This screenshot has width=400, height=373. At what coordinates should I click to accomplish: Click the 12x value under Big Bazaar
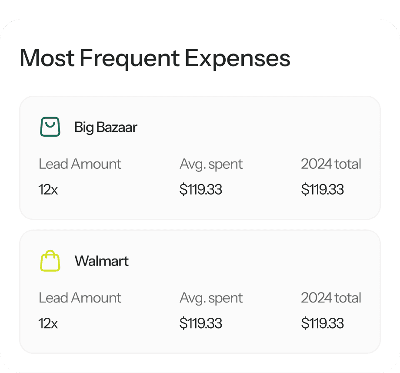point(48,189)
